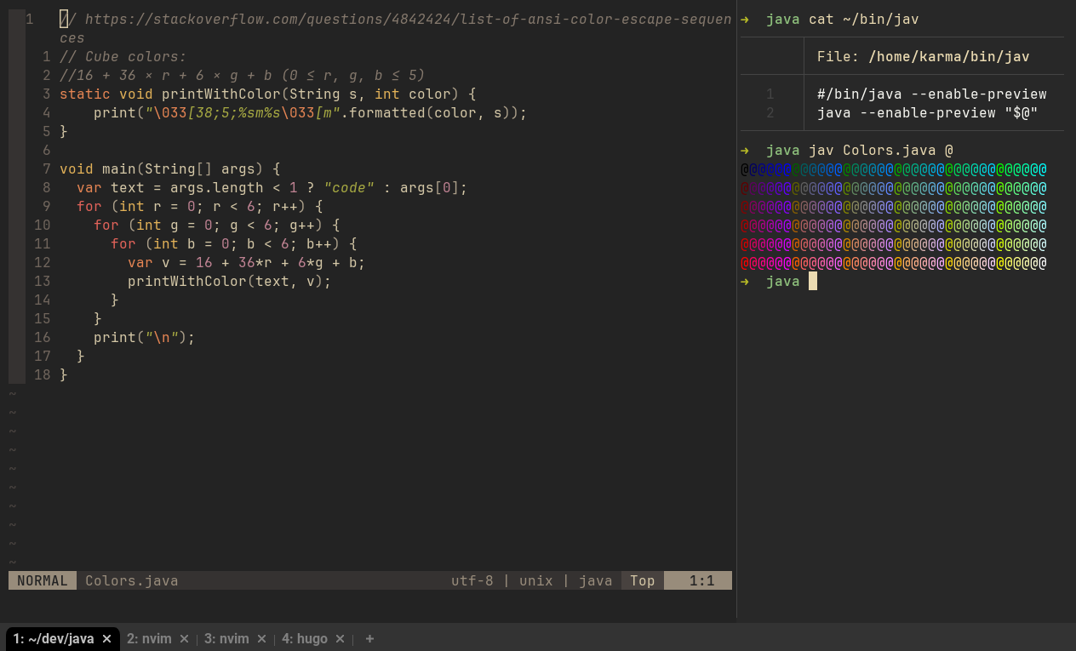Click the Colors.java filename in the statusline
1076x651 pixels.
click(131, 580)
